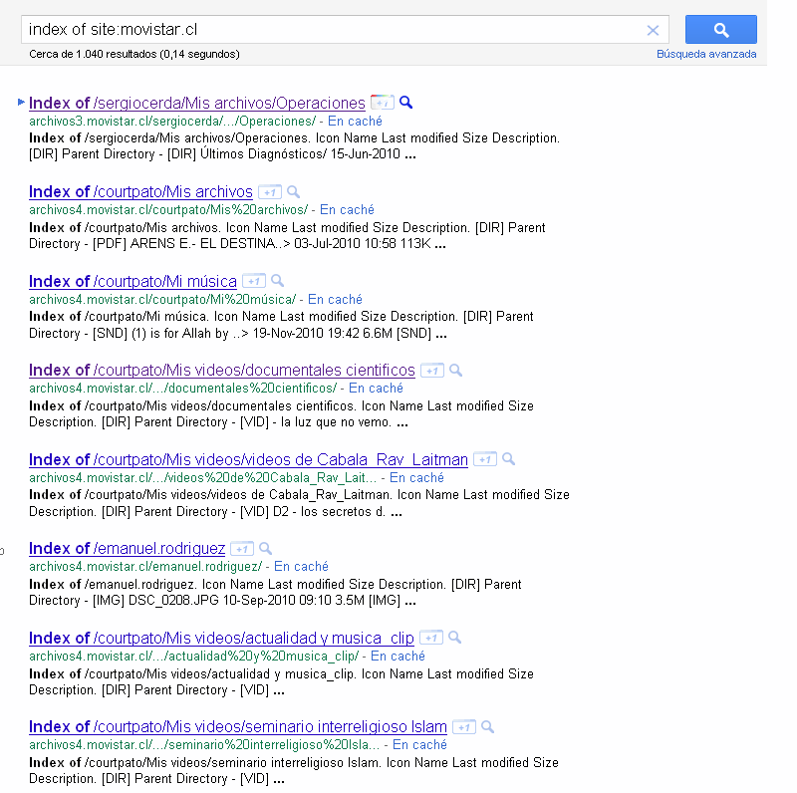
Task: Click URL text archivos3.movistar.cl/sergiocerda/.../Operaciones/
Action: point(172,121)
